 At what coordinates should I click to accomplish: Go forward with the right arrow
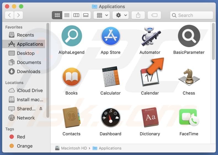coord(18,15)
